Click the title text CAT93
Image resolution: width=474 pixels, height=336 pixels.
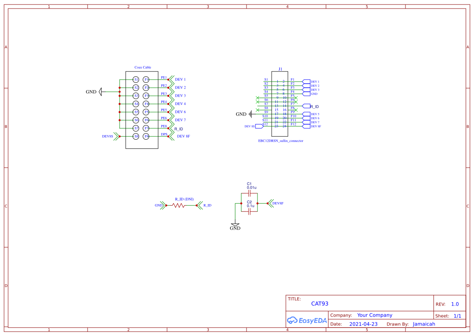[320, 303]
